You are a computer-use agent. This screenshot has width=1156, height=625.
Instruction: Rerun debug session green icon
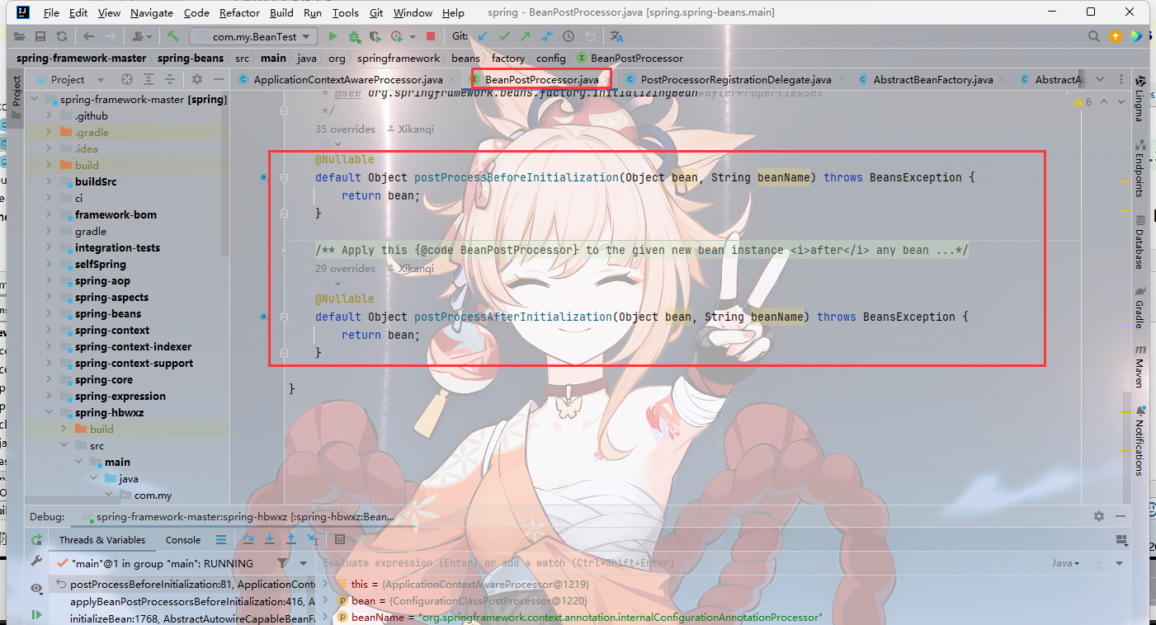[x=36, y=539]
